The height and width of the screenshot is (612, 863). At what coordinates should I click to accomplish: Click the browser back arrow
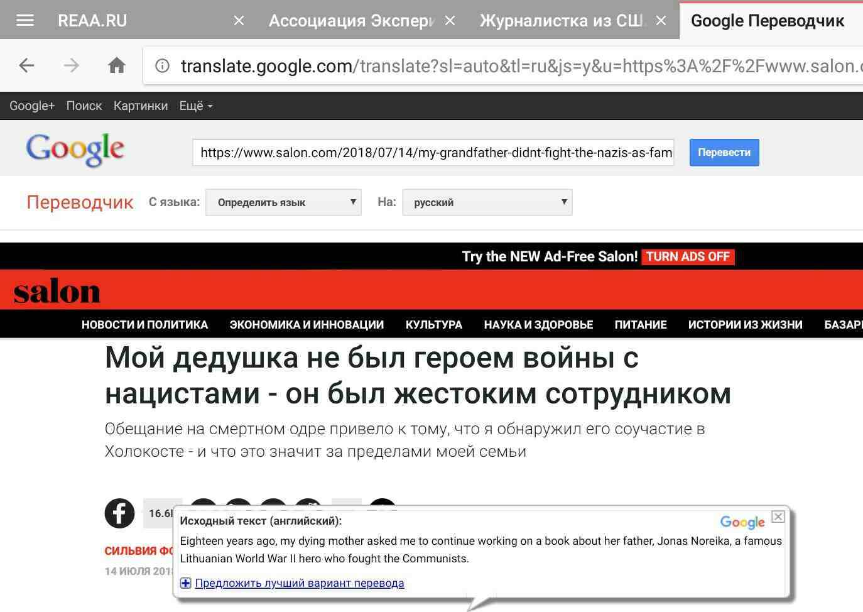[x=26, y=65]
